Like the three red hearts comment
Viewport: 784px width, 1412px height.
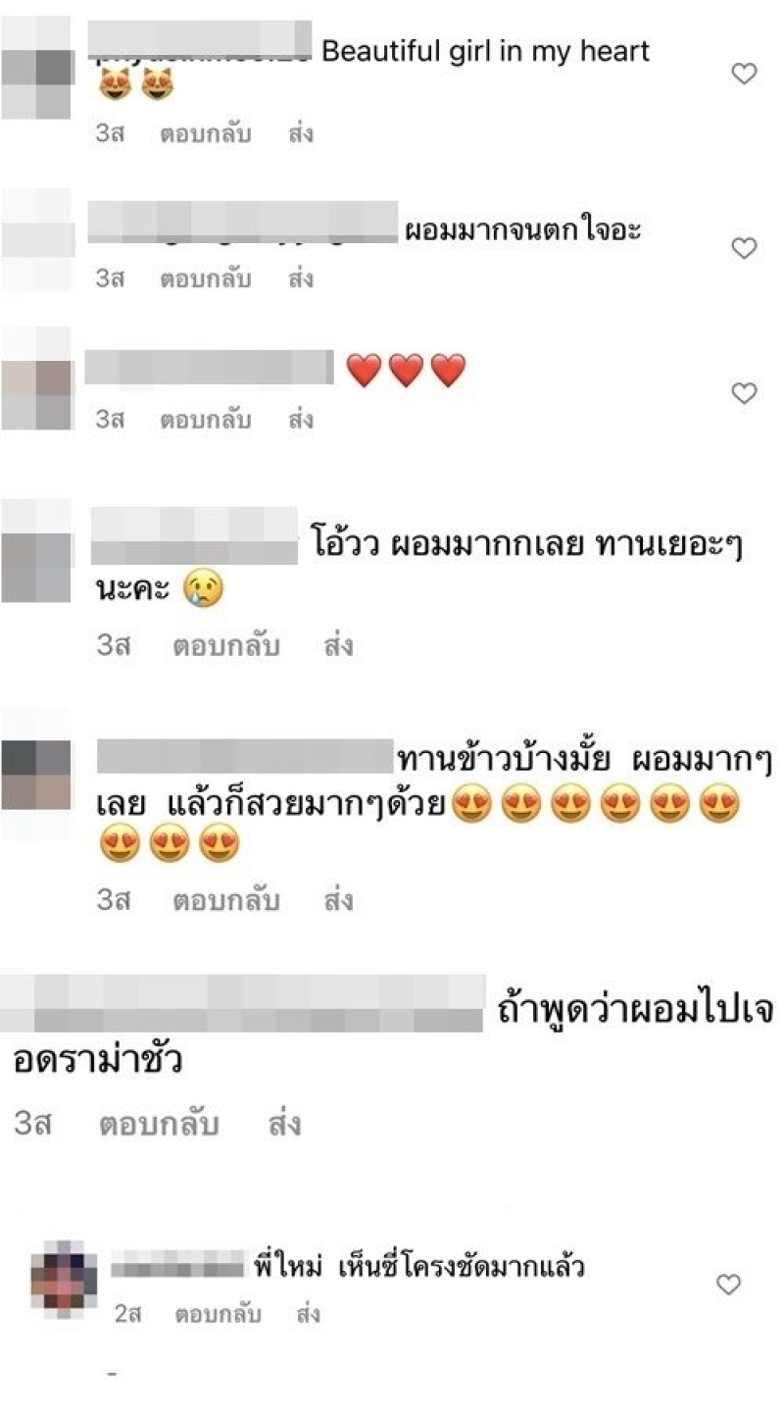(745, 393)
